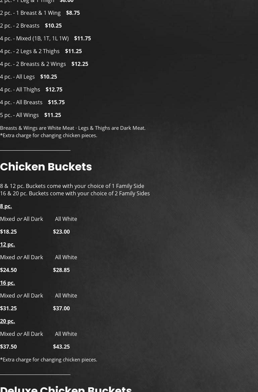
Task: Click the white and dark meat note
Action: click(73, 128)
